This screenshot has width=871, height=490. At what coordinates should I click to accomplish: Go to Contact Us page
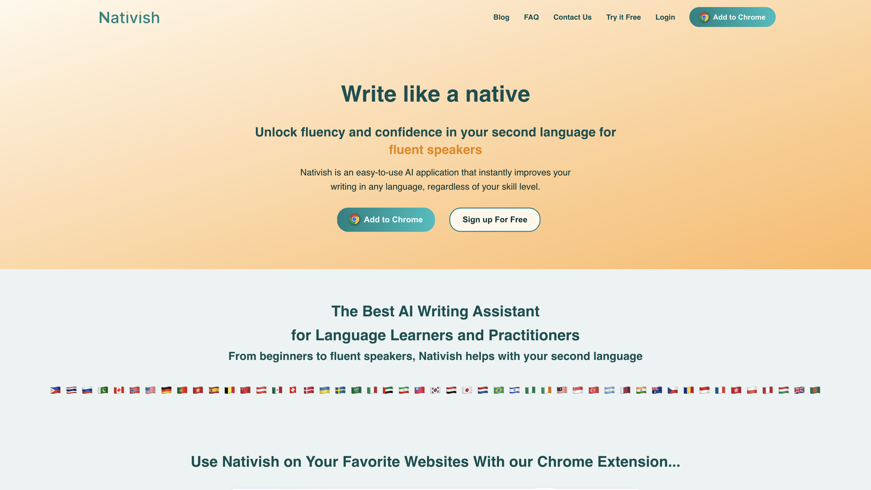(572, 17)
